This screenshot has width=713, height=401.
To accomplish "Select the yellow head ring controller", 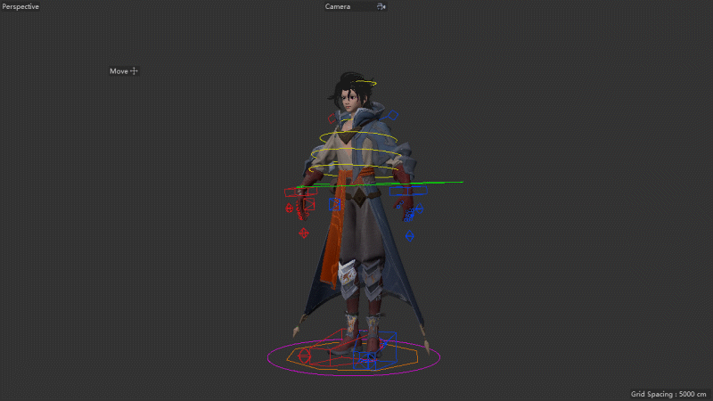I will 365,83.
